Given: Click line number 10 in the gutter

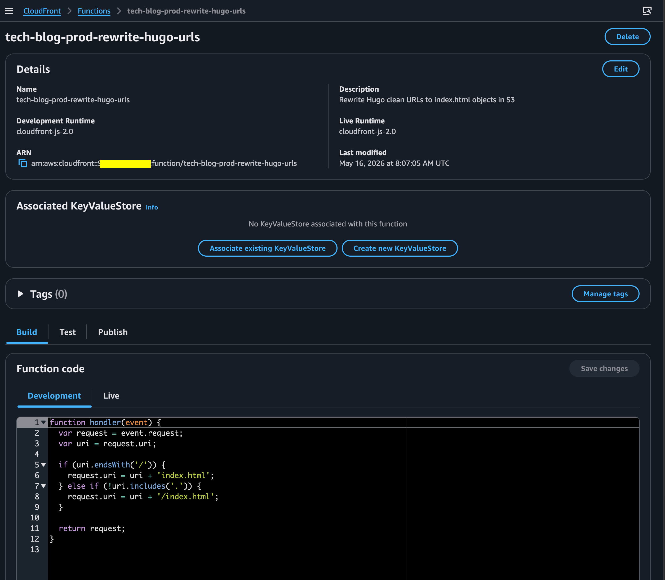Looking at the screenshot, I should 35,518.
